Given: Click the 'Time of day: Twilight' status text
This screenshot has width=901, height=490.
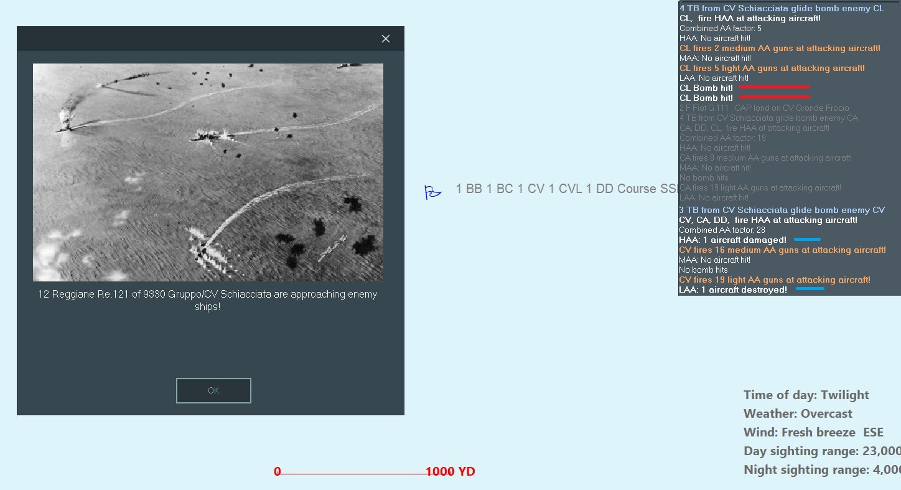Looking at the screenshot, I should click(806, 395).
